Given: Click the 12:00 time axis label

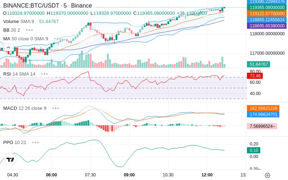Looking at the screenshot, I should point(207,175).
